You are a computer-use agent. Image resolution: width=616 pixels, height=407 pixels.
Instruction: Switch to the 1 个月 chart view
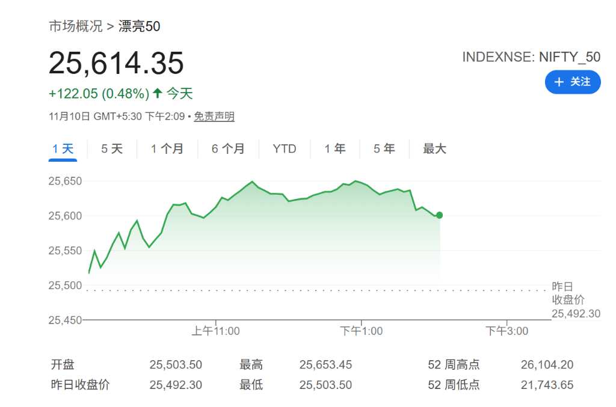pyautogui.click(x=167, y=148)
